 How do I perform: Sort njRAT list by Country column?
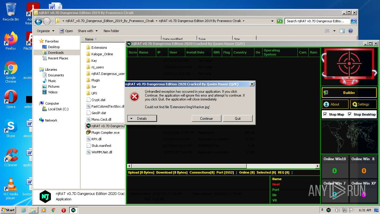pyautogui.click(x=243, y=52)
